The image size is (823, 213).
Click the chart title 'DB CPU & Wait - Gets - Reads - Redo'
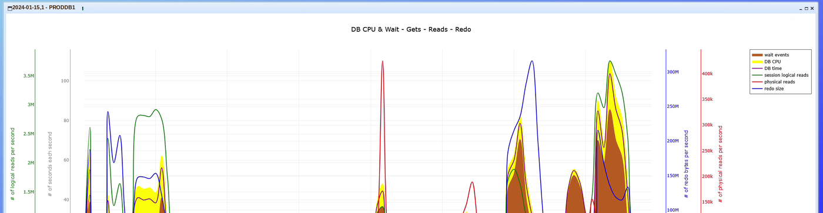(x=411, y=29)
